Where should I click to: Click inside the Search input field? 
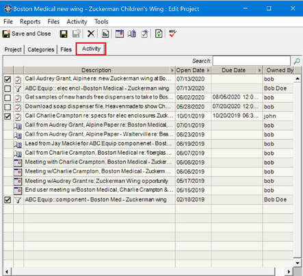point(252,61)
